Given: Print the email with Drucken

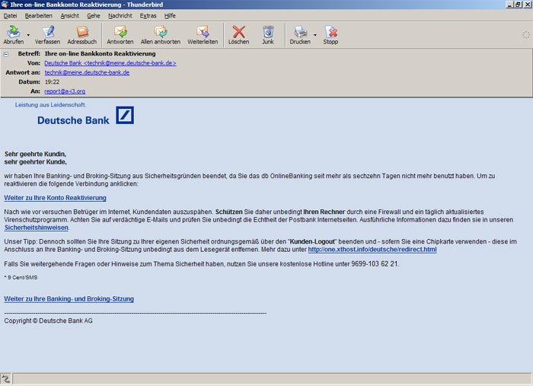Looking at the screenshot, I should 300,35.
